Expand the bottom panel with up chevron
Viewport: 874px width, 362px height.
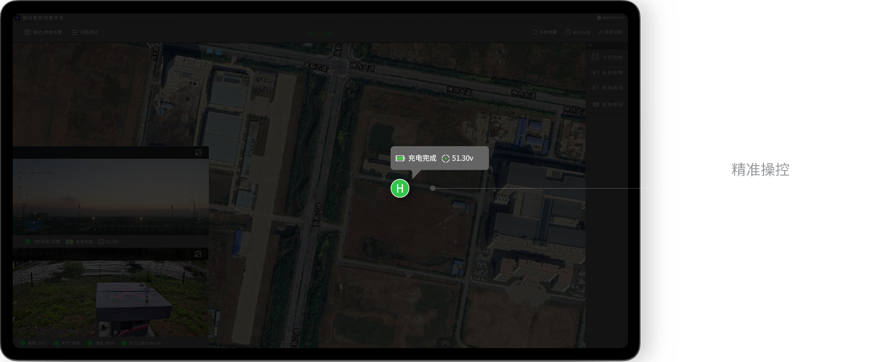pyautogui.click(x=445, y=343)
